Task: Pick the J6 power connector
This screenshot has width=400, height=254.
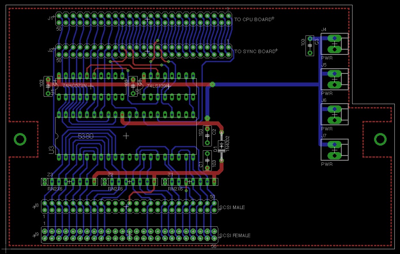Action: 334,114
